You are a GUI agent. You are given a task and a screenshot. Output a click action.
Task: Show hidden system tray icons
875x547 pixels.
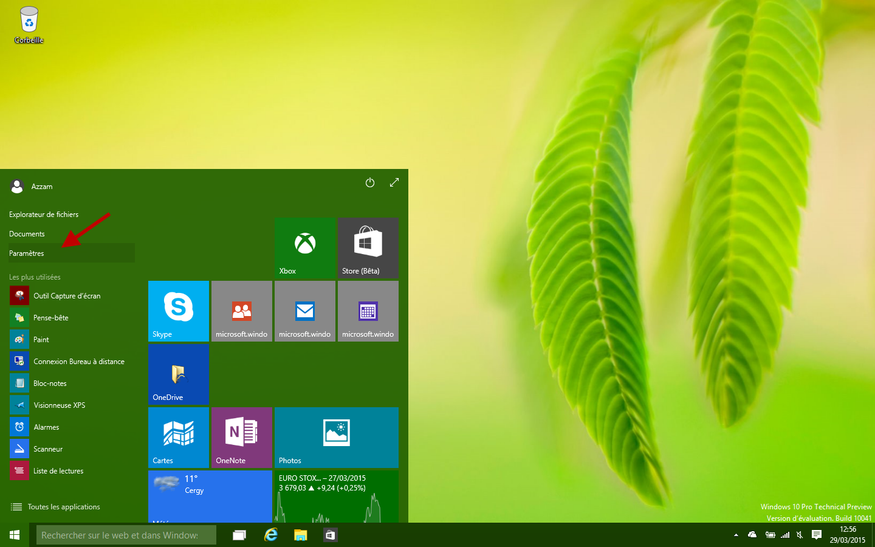coord(736,535)
